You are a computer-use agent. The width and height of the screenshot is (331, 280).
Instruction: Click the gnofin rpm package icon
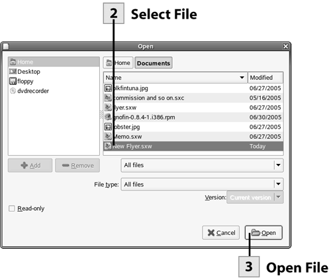pos(108,117)
